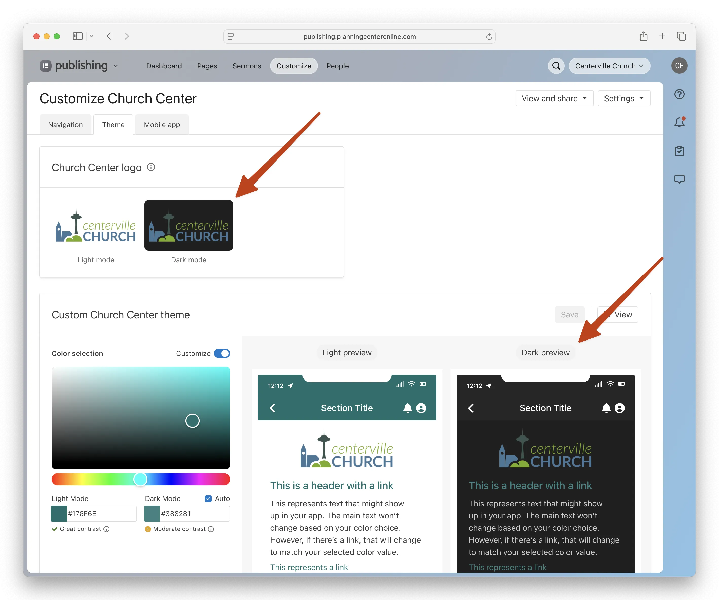Screen dimensions: 719x600
Task: Open the Centerville Church organization dropdown
Action: 609,66
